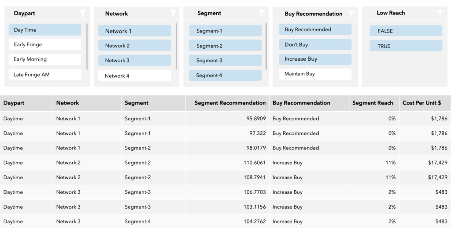Image resolution: width=451 pixels, height=228 pixels.
Task: Click the Don't Buy filter option
Action: [315, 44]
